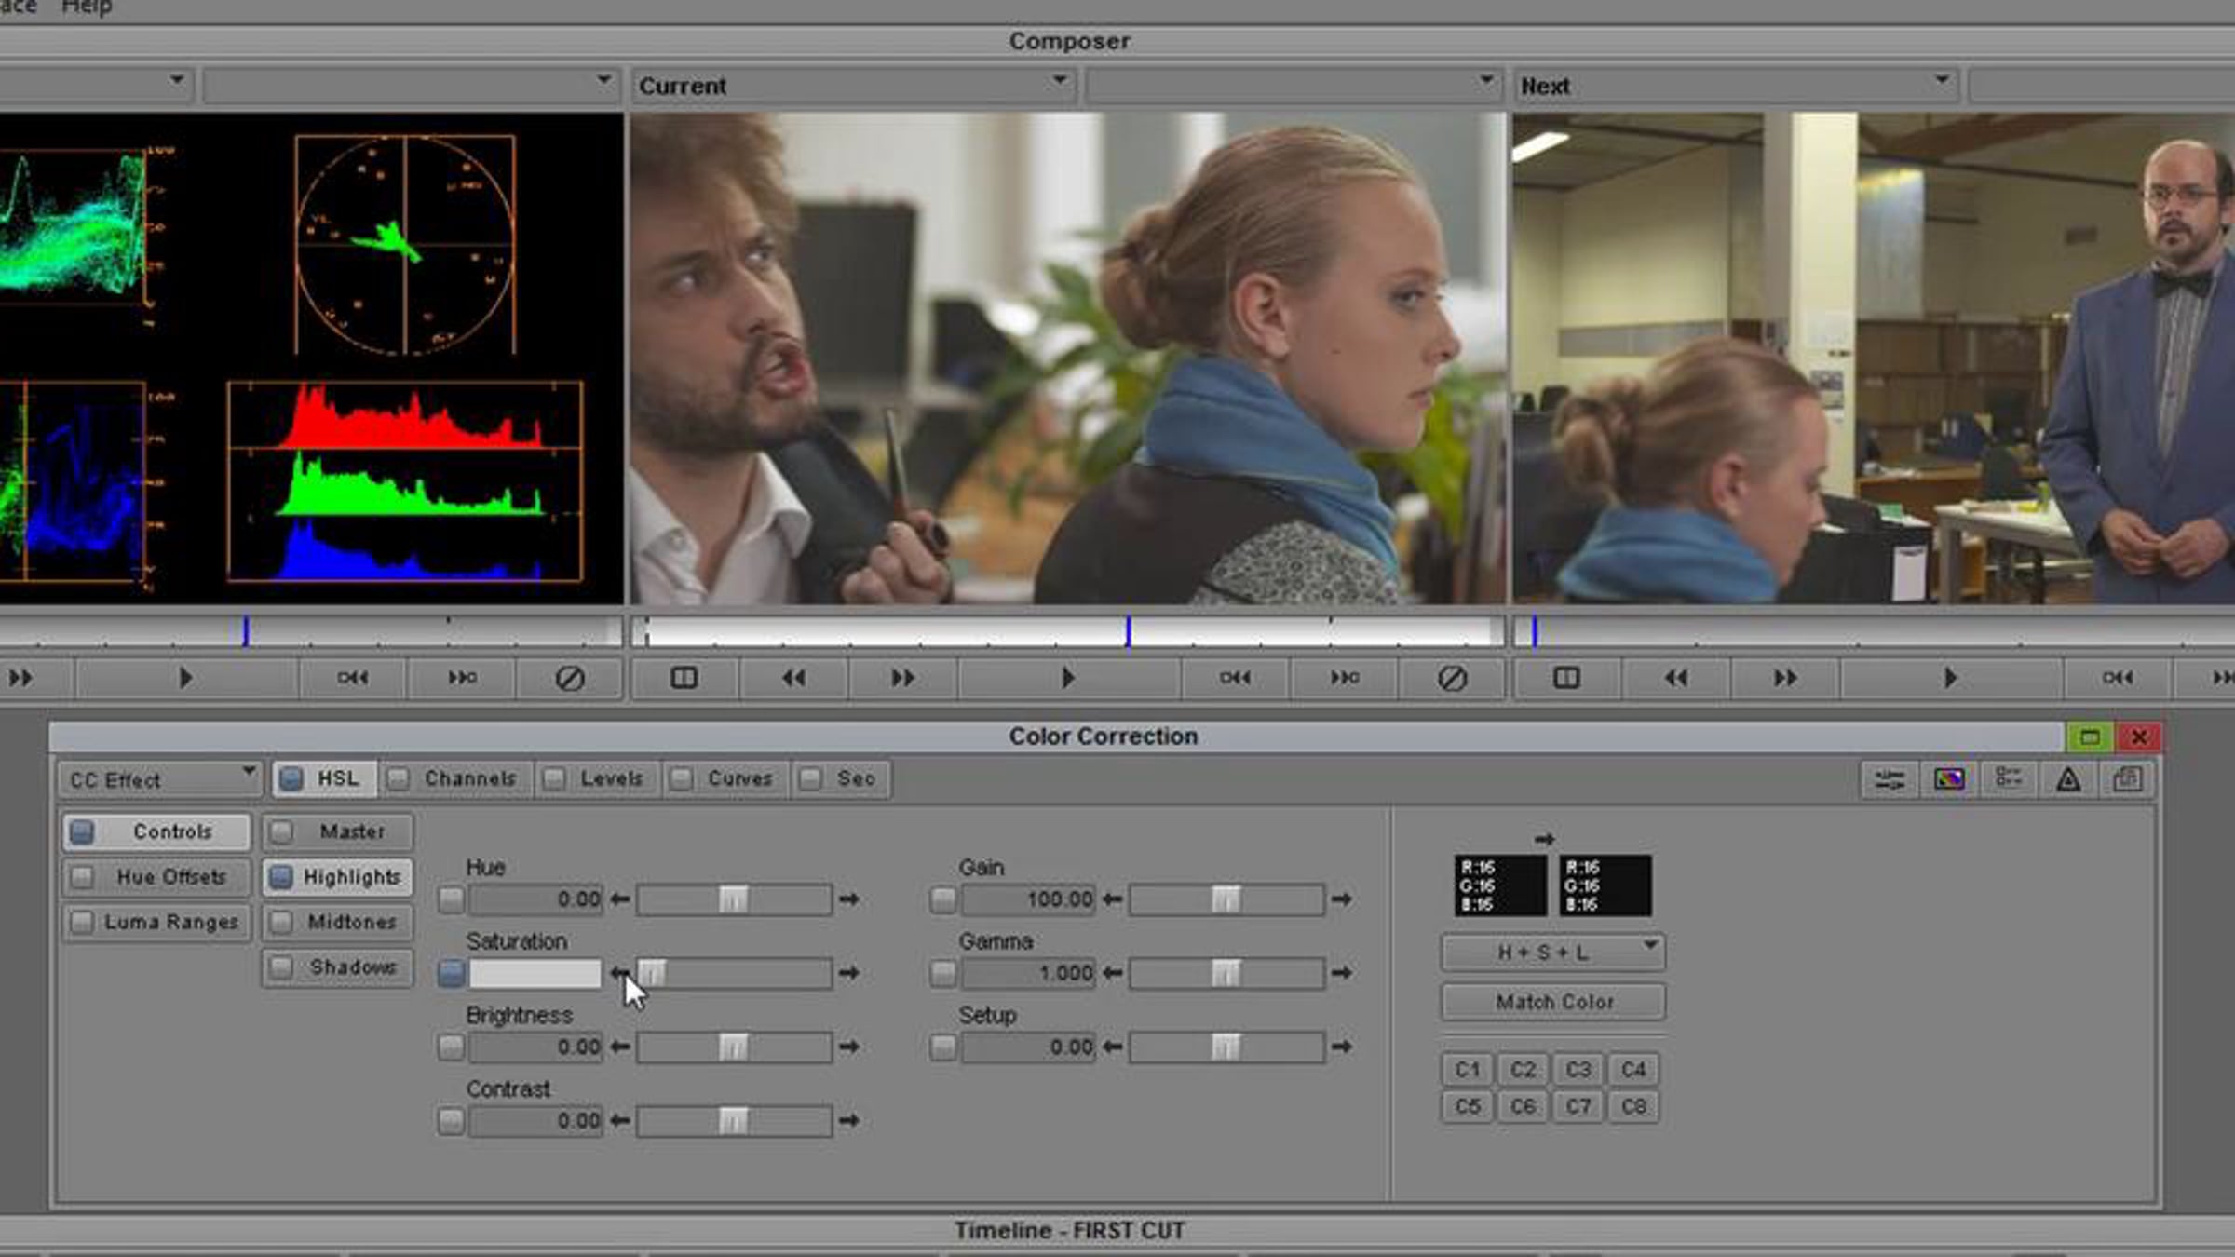
Task: Enable the Hue control checkbox
Action: coord(451,899)
